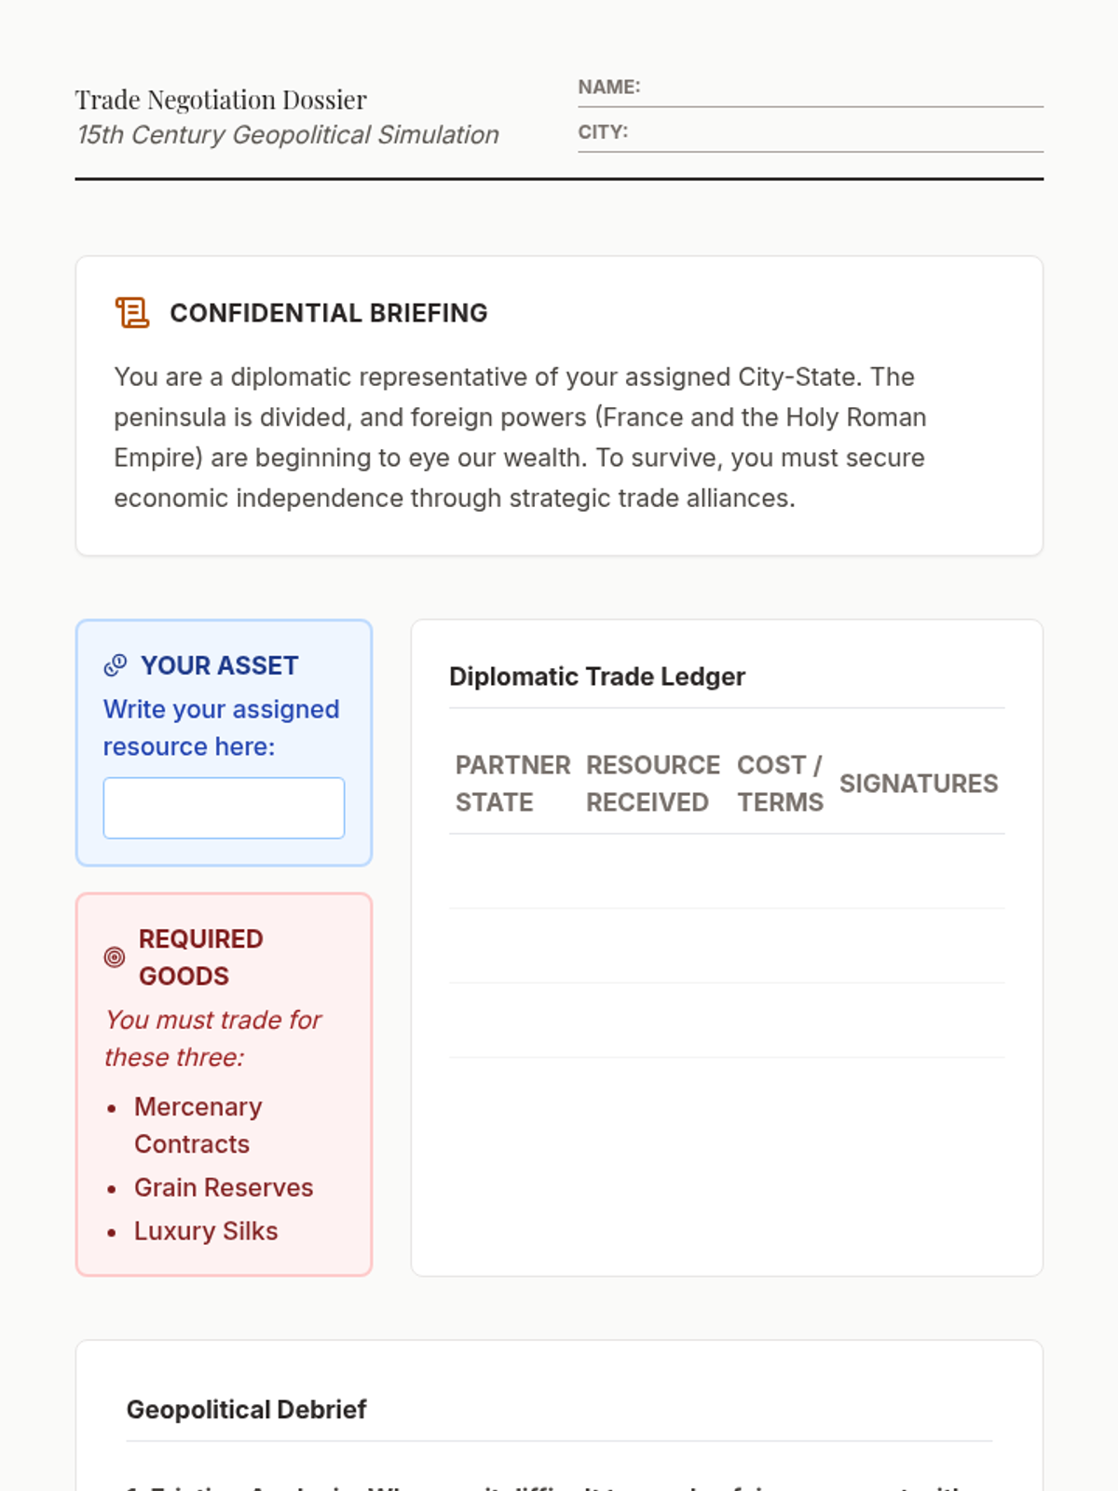
Task: Click the Trade Negotiation Dossier title
Action: pyautogui.click(x=221, y=100)
